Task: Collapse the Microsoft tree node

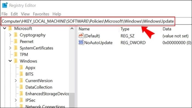Action: pos(5,29)
